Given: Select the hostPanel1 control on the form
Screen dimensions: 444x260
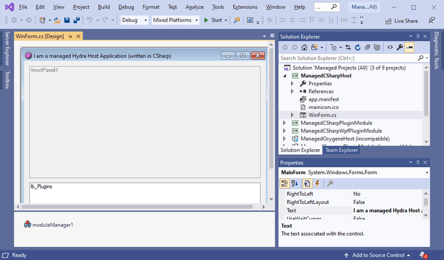Looking at the screenshot, I should pyautogui.click(x=145, y=122).
